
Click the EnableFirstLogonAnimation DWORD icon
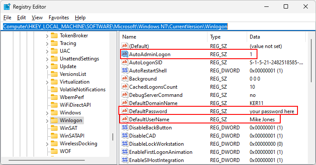[125, 152]
